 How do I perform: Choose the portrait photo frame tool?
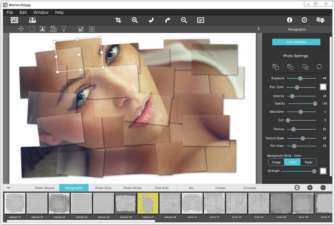[x=43, y=29]
